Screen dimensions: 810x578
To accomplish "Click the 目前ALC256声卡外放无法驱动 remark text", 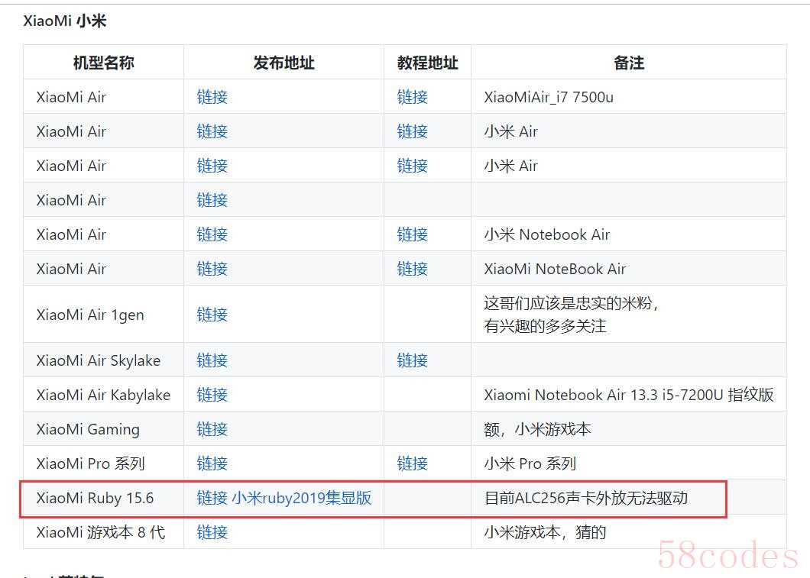I will click(585, 498).
